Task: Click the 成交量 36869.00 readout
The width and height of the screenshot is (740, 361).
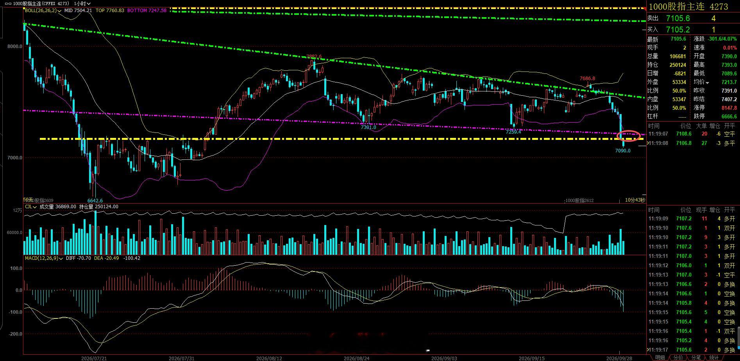Action: click(58, 207)
